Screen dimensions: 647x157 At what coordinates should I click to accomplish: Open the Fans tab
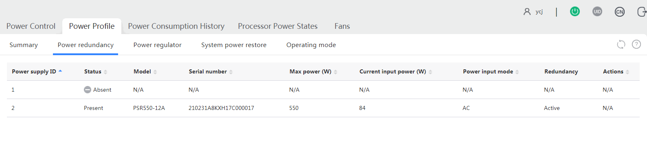point(342,26)
